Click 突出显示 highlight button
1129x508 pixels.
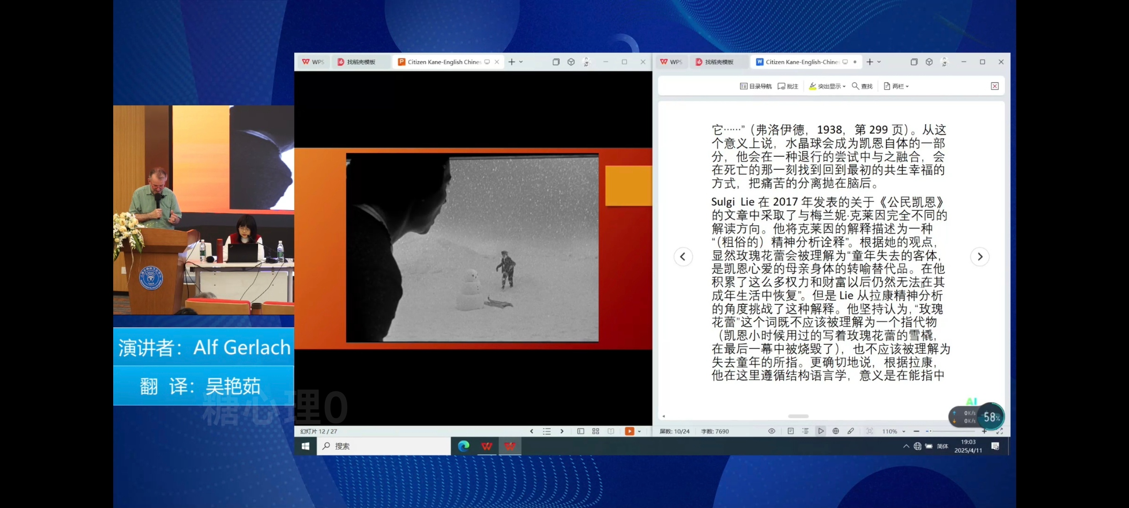tap(825, 86)
